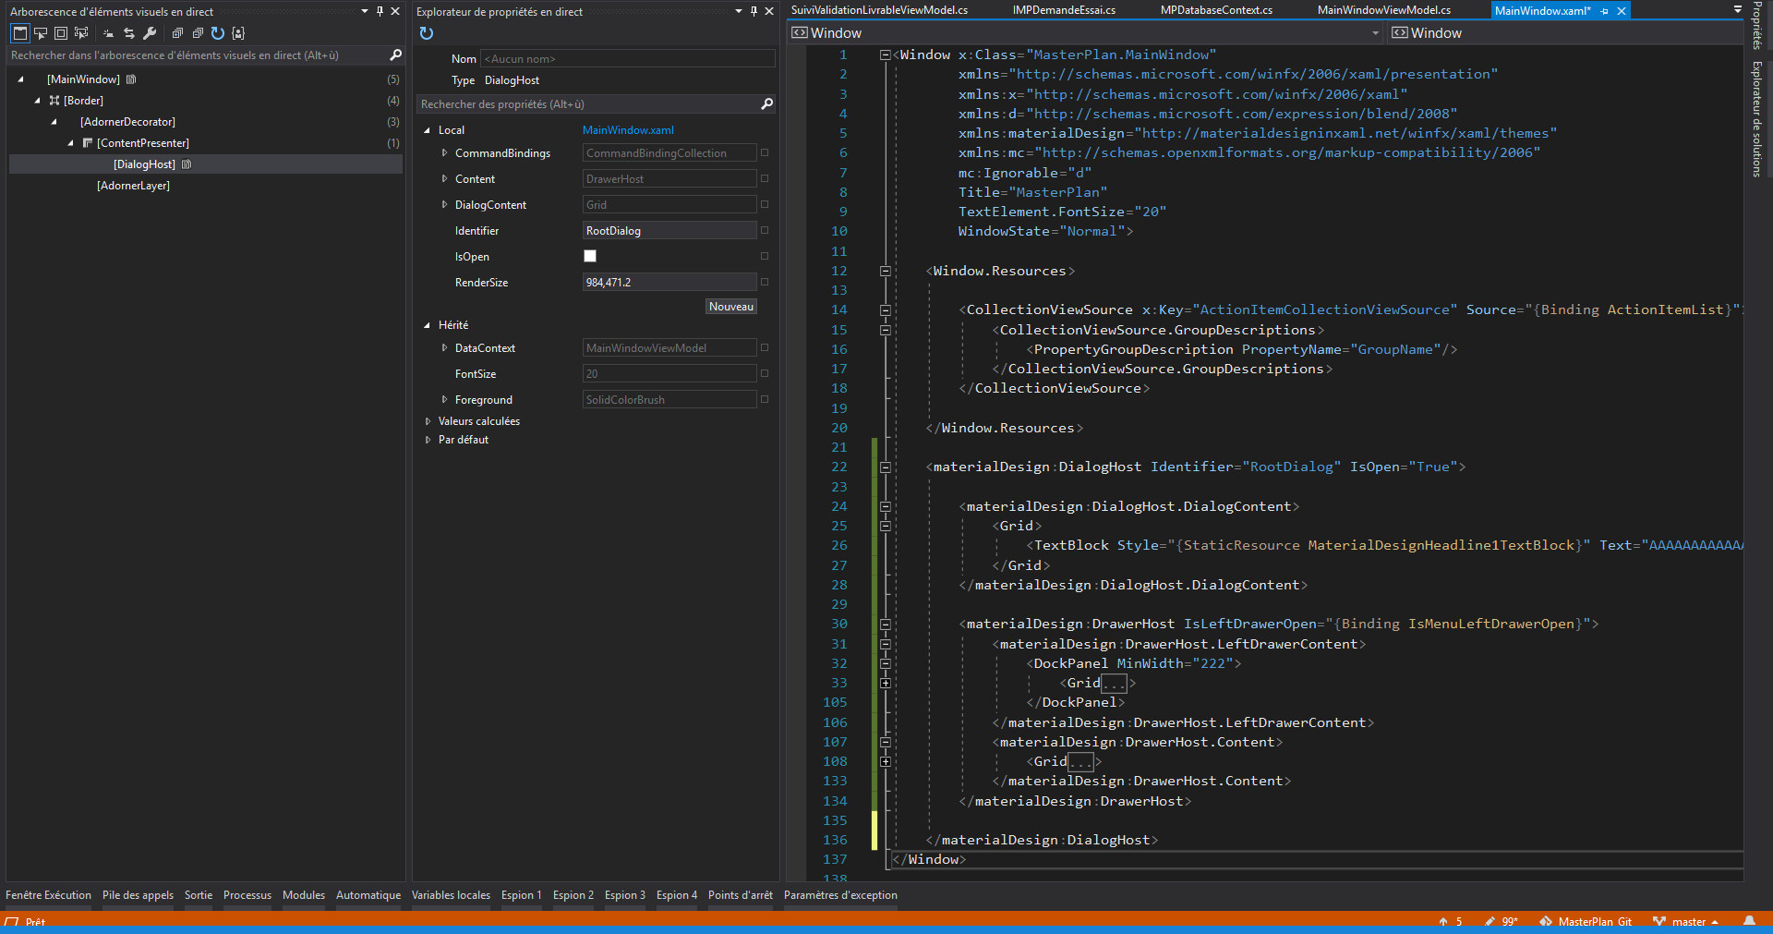Click the blue reload icon in visual tree toolbar

tap(218, 33)
